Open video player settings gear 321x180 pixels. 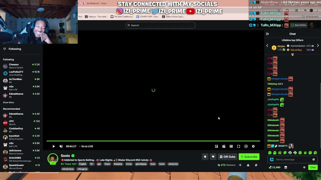[253, 146]
